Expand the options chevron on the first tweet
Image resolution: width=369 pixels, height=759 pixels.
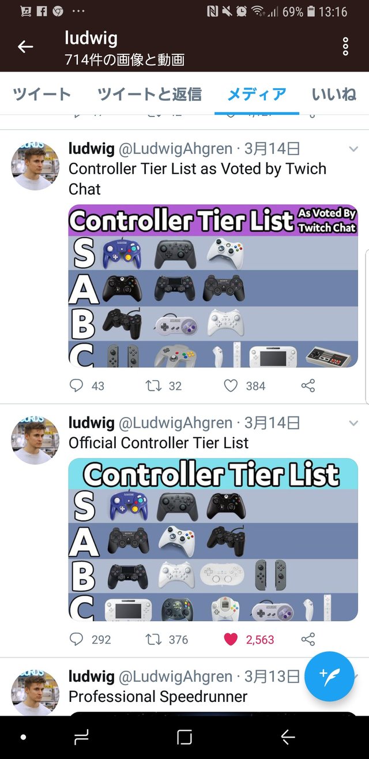pyautogui.click(x=354, y=149)
